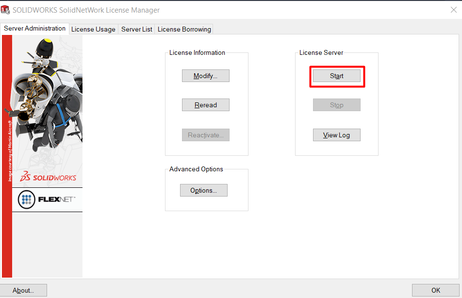Click the window title bar text
The height and width of the screenshot is (298, 462).
coord(86,10)
